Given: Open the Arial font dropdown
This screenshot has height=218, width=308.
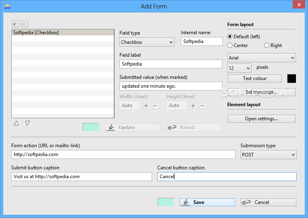Looking at the screenshot, I should [x=261, y=58].
